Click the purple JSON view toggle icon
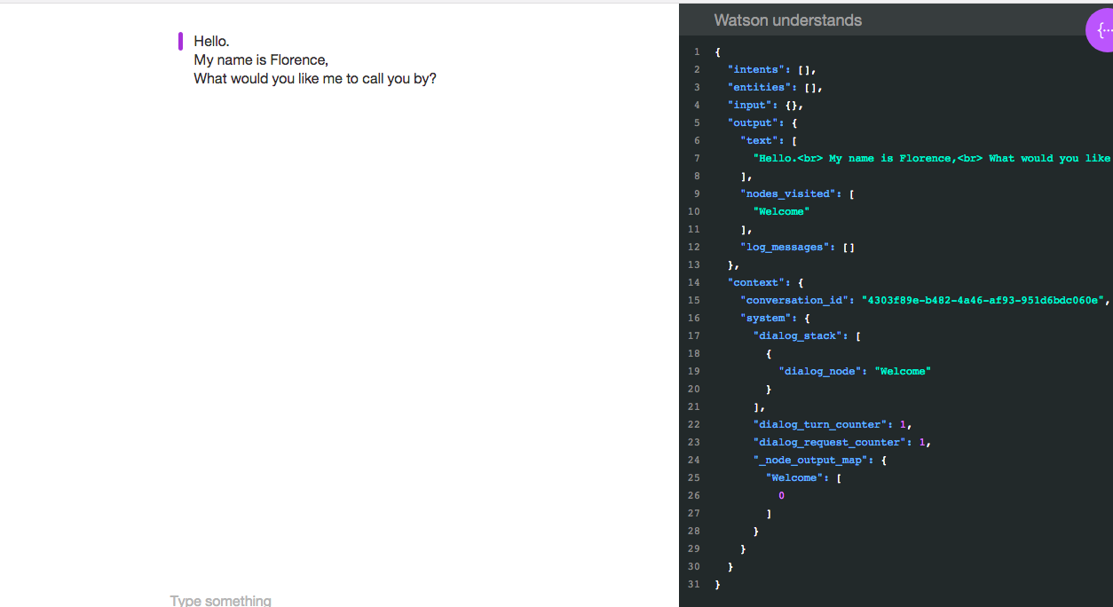Image resolution: width=1113 pixels, height=607 pixels. click(1101, 31)
